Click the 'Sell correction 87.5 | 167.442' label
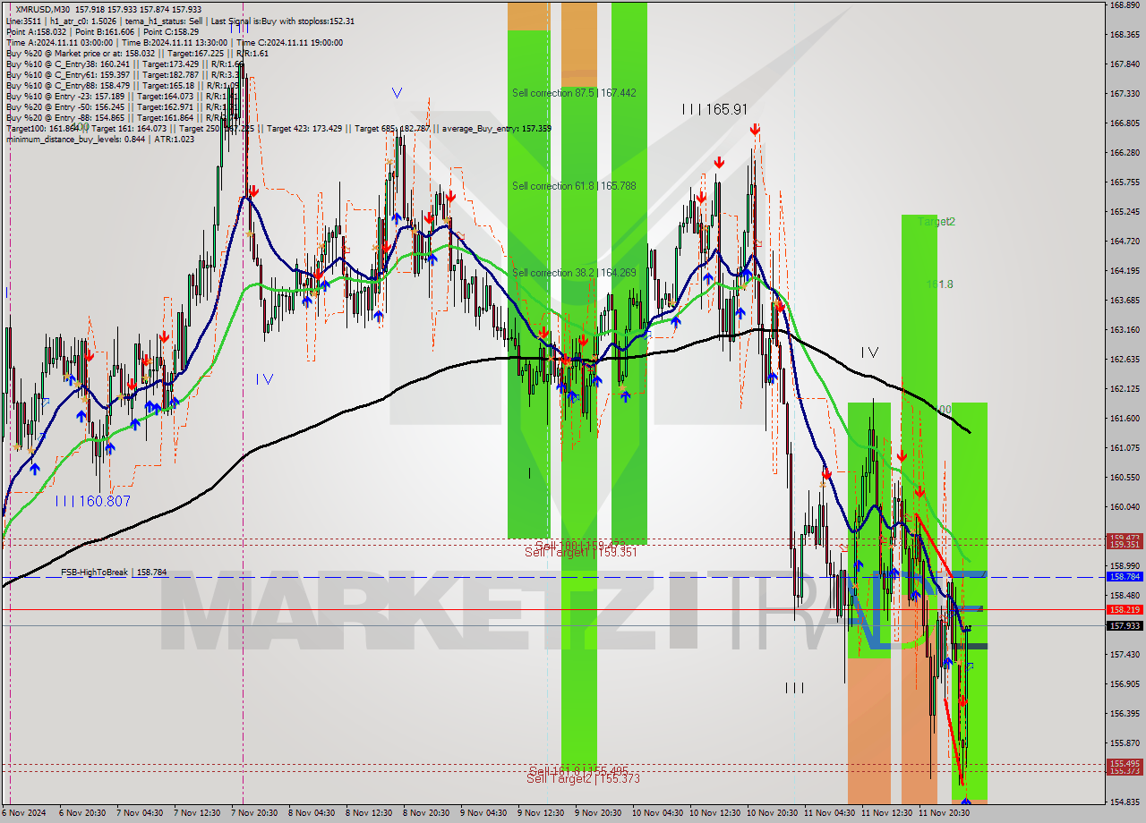Image resolution: width=1146 pixels, height=823 pixels. click(x=573, y=93)
